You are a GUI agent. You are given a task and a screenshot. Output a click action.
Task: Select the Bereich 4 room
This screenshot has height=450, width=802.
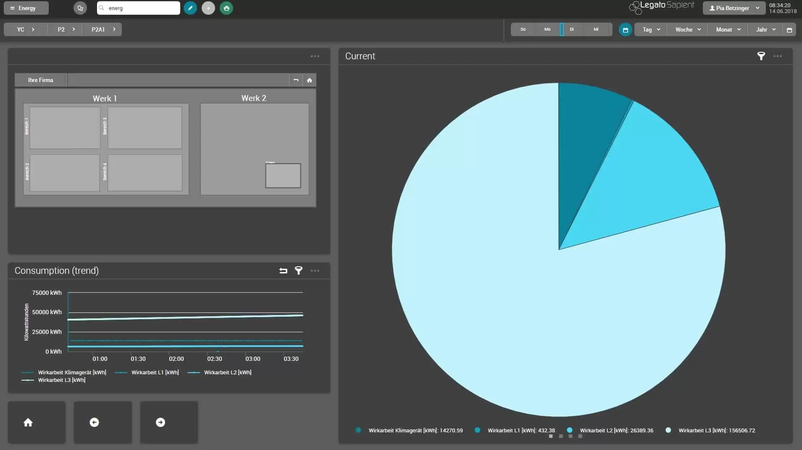(145, 172)
